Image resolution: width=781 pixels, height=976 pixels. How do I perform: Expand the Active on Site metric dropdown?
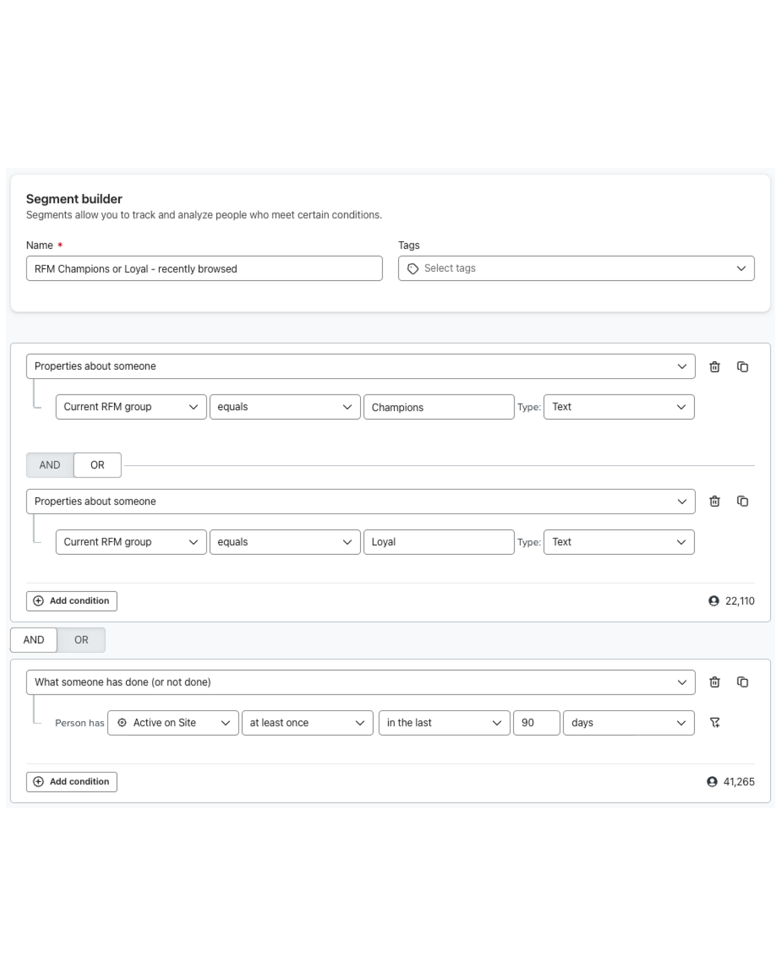click(x=173, y=723)
